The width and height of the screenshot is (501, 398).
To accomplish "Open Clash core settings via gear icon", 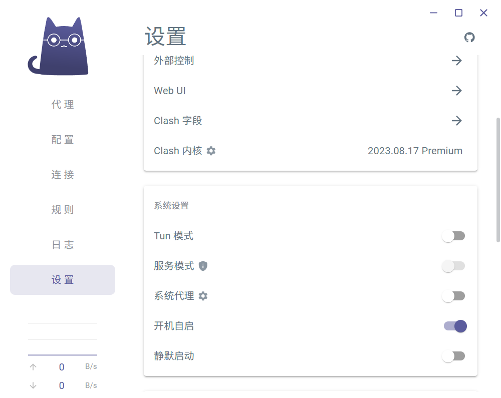I will (211, 151).
